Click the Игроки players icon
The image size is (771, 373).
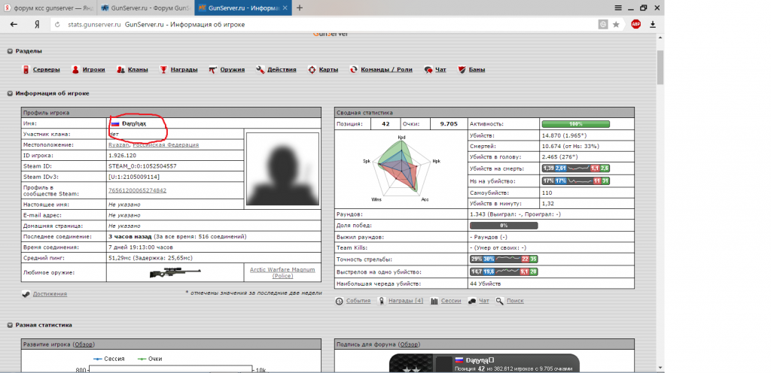click(76, 70)
